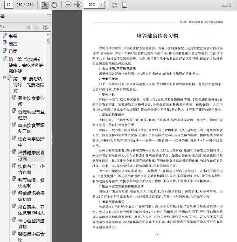The height and width of the screenshot is (242, 237).
Task: Zoom out with the minus button
Action: (x=68, y=5)
